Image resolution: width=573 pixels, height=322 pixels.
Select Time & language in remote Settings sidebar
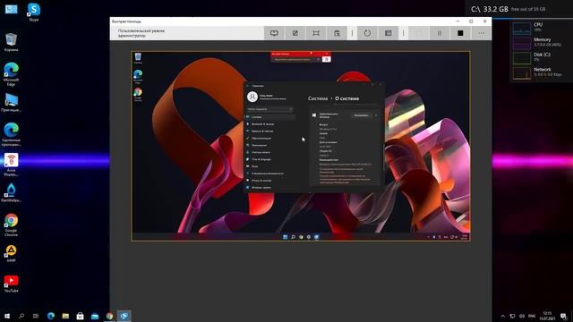pyautogui.click(x=269, y=159)
